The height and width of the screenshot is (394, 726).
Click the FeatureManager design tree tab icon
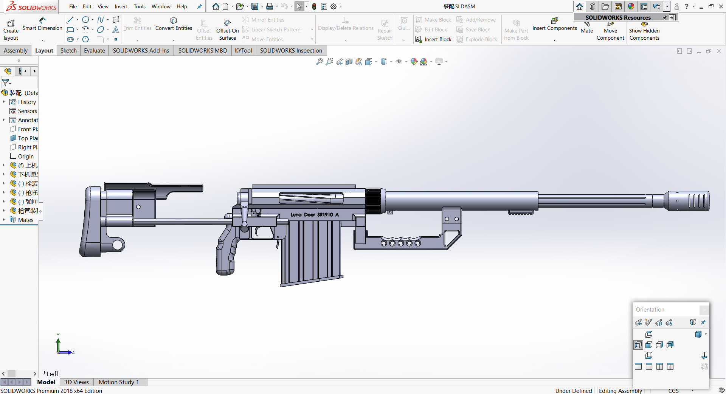8,71
